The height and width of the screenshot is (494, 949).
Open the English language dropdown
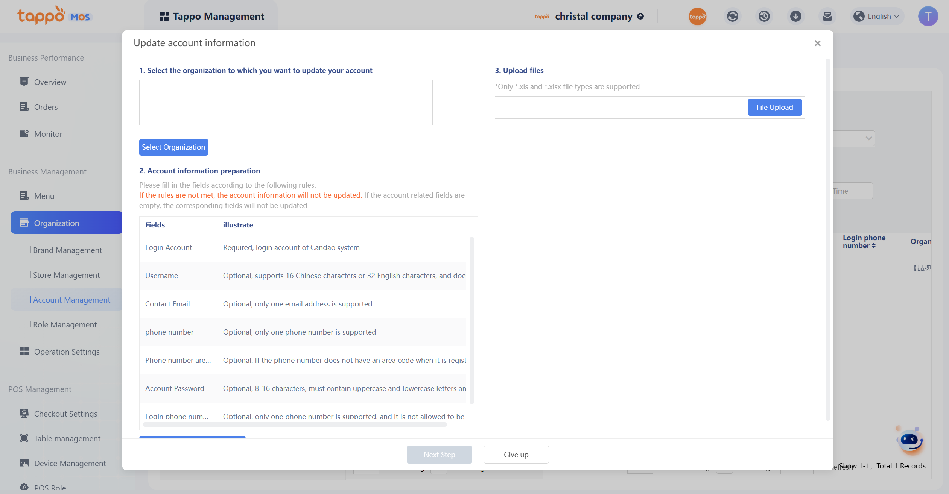[877, 16]
